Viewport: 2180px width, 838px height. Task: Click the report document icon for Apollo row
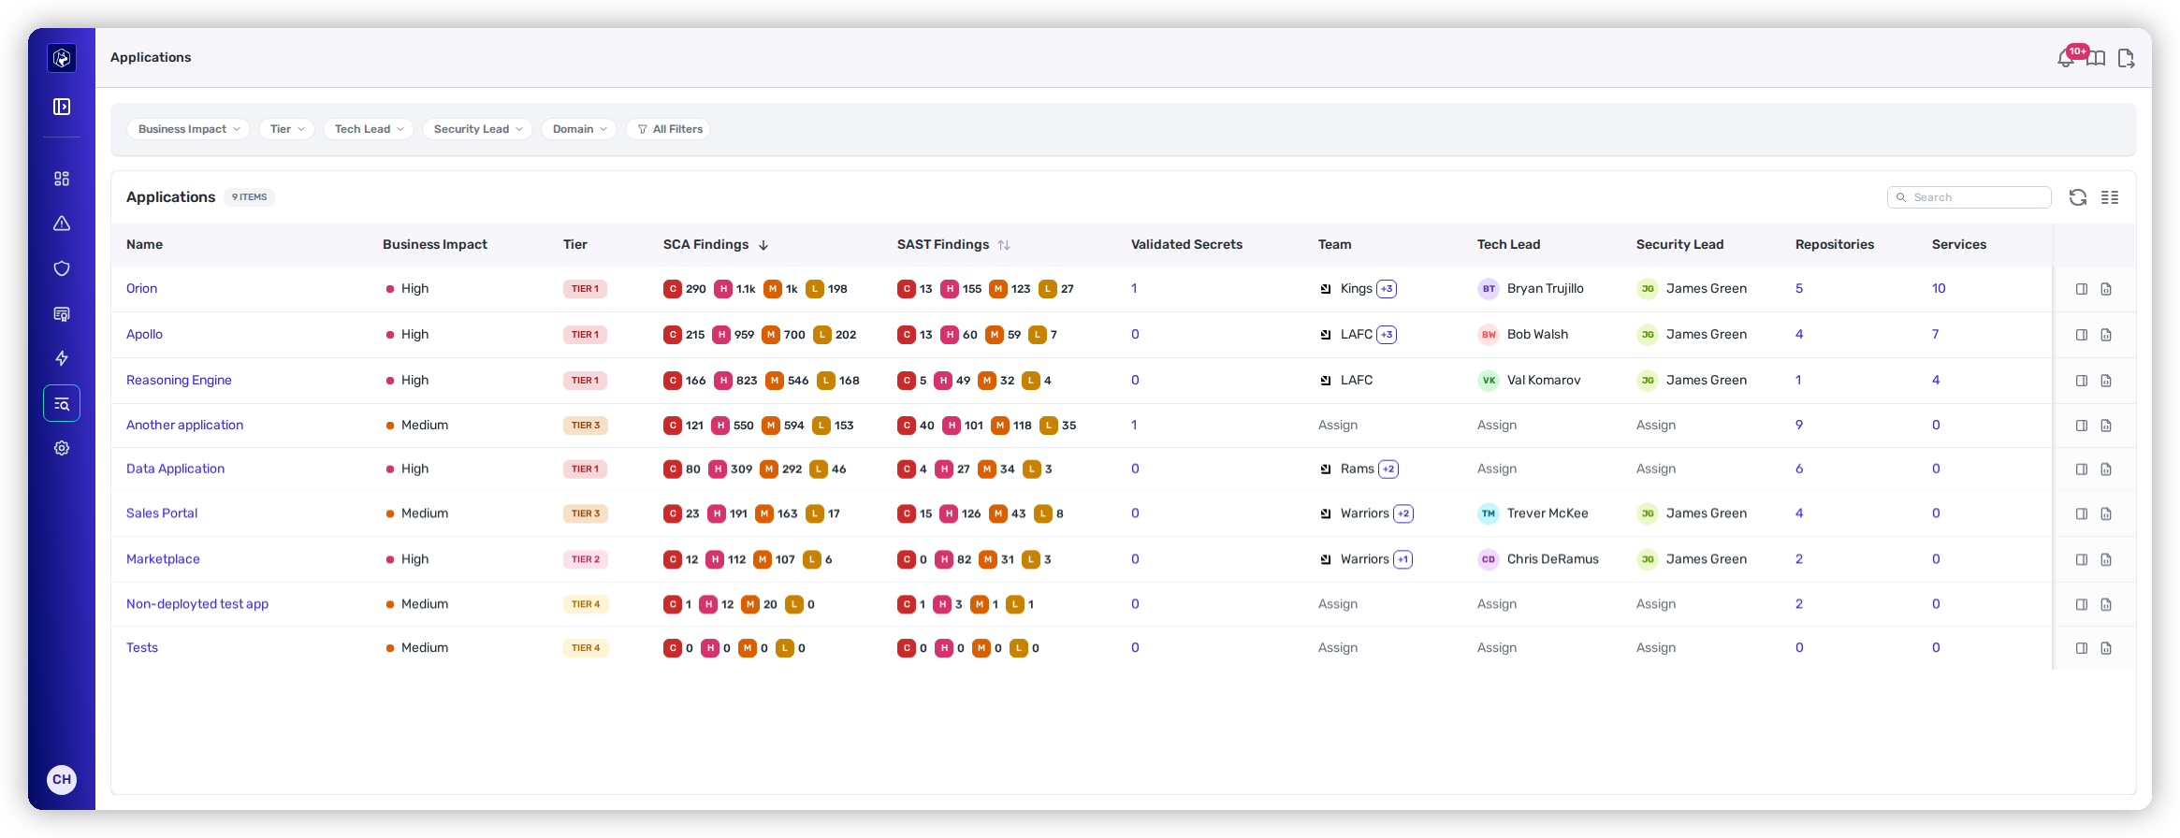coord(2106,335)
